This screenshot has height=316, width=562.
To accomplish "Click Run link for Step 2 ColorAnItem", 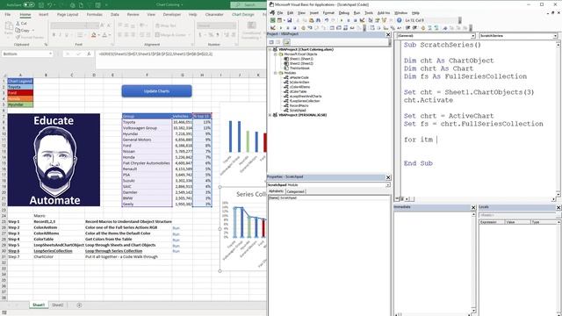I will click(x=176, y=228).
